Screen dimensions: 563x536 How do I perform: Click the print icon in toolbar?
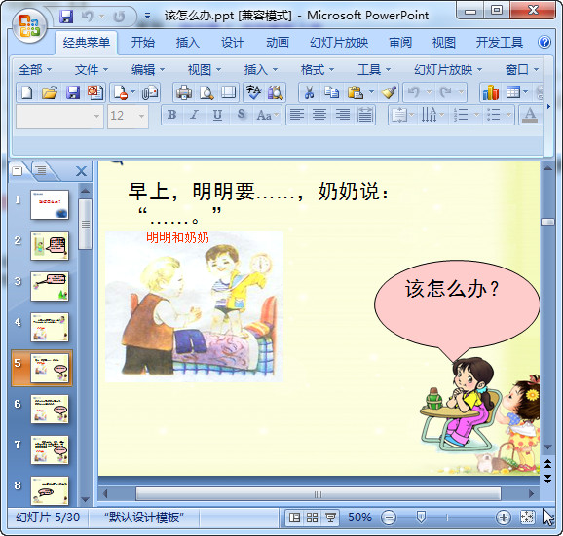pos(184,92)
